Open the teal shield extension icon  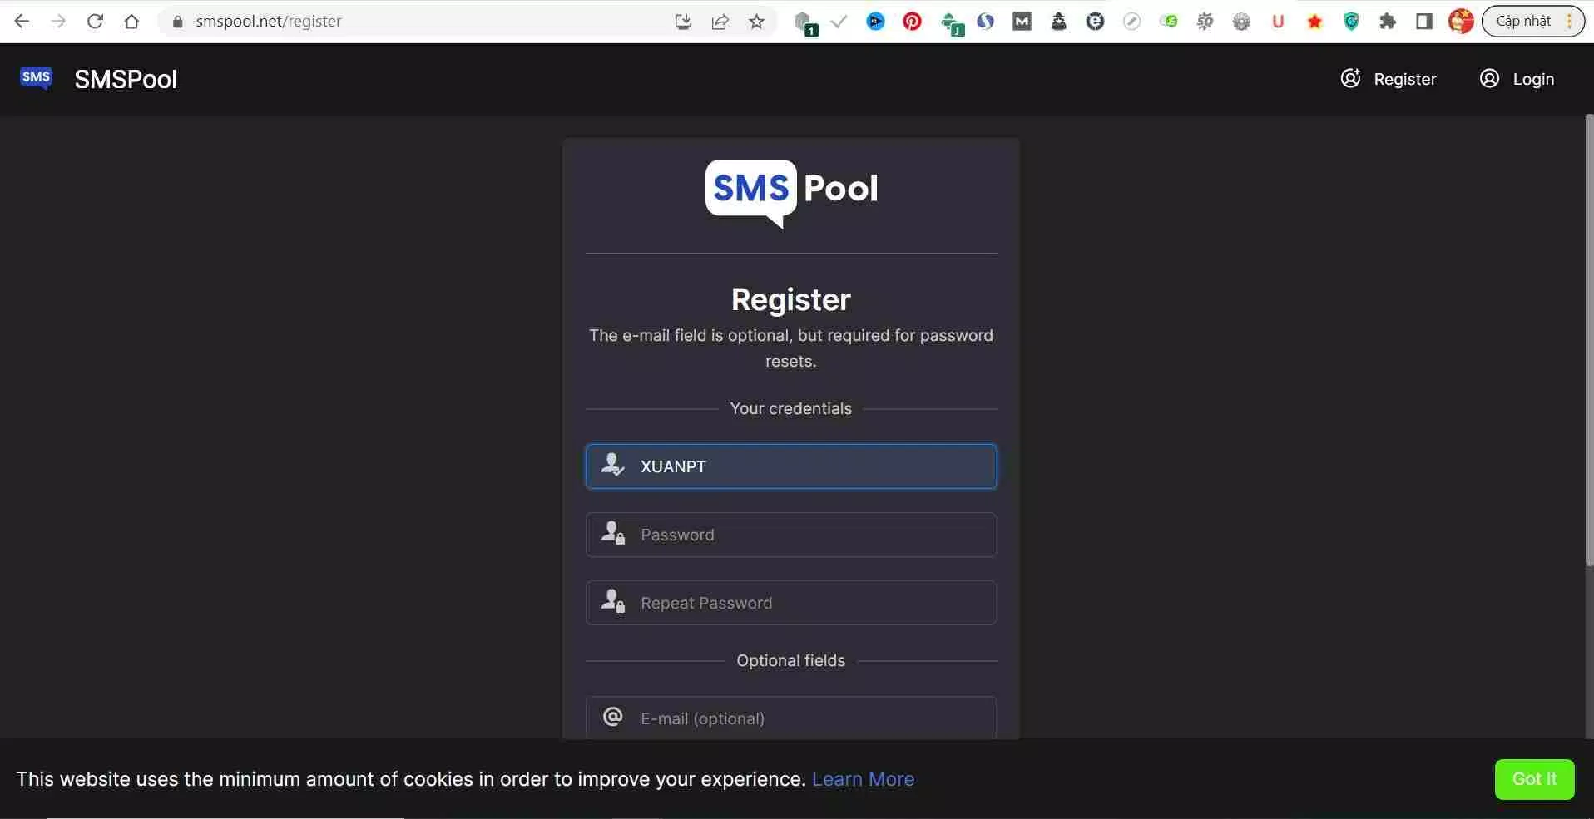click(x=1351, y=22)
